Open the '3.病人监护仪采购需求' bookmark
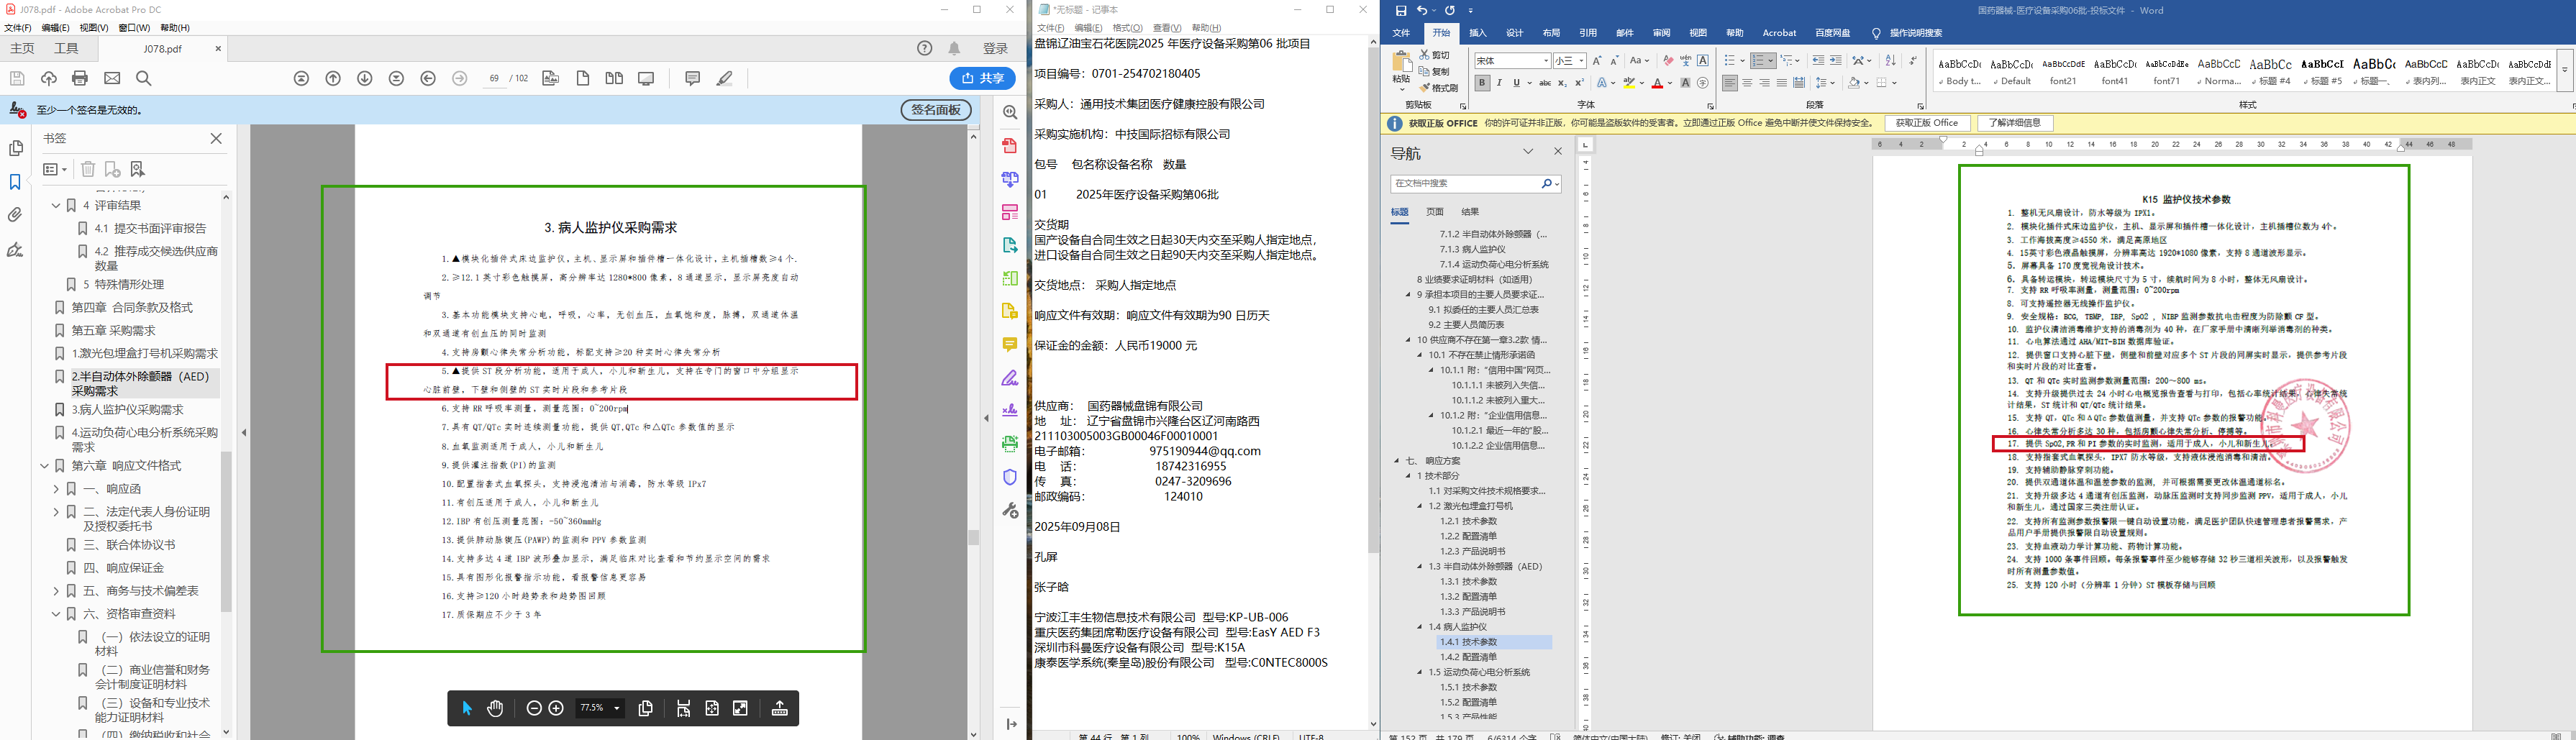This screenshot has width=2576, height=740. tap(127, 410)
